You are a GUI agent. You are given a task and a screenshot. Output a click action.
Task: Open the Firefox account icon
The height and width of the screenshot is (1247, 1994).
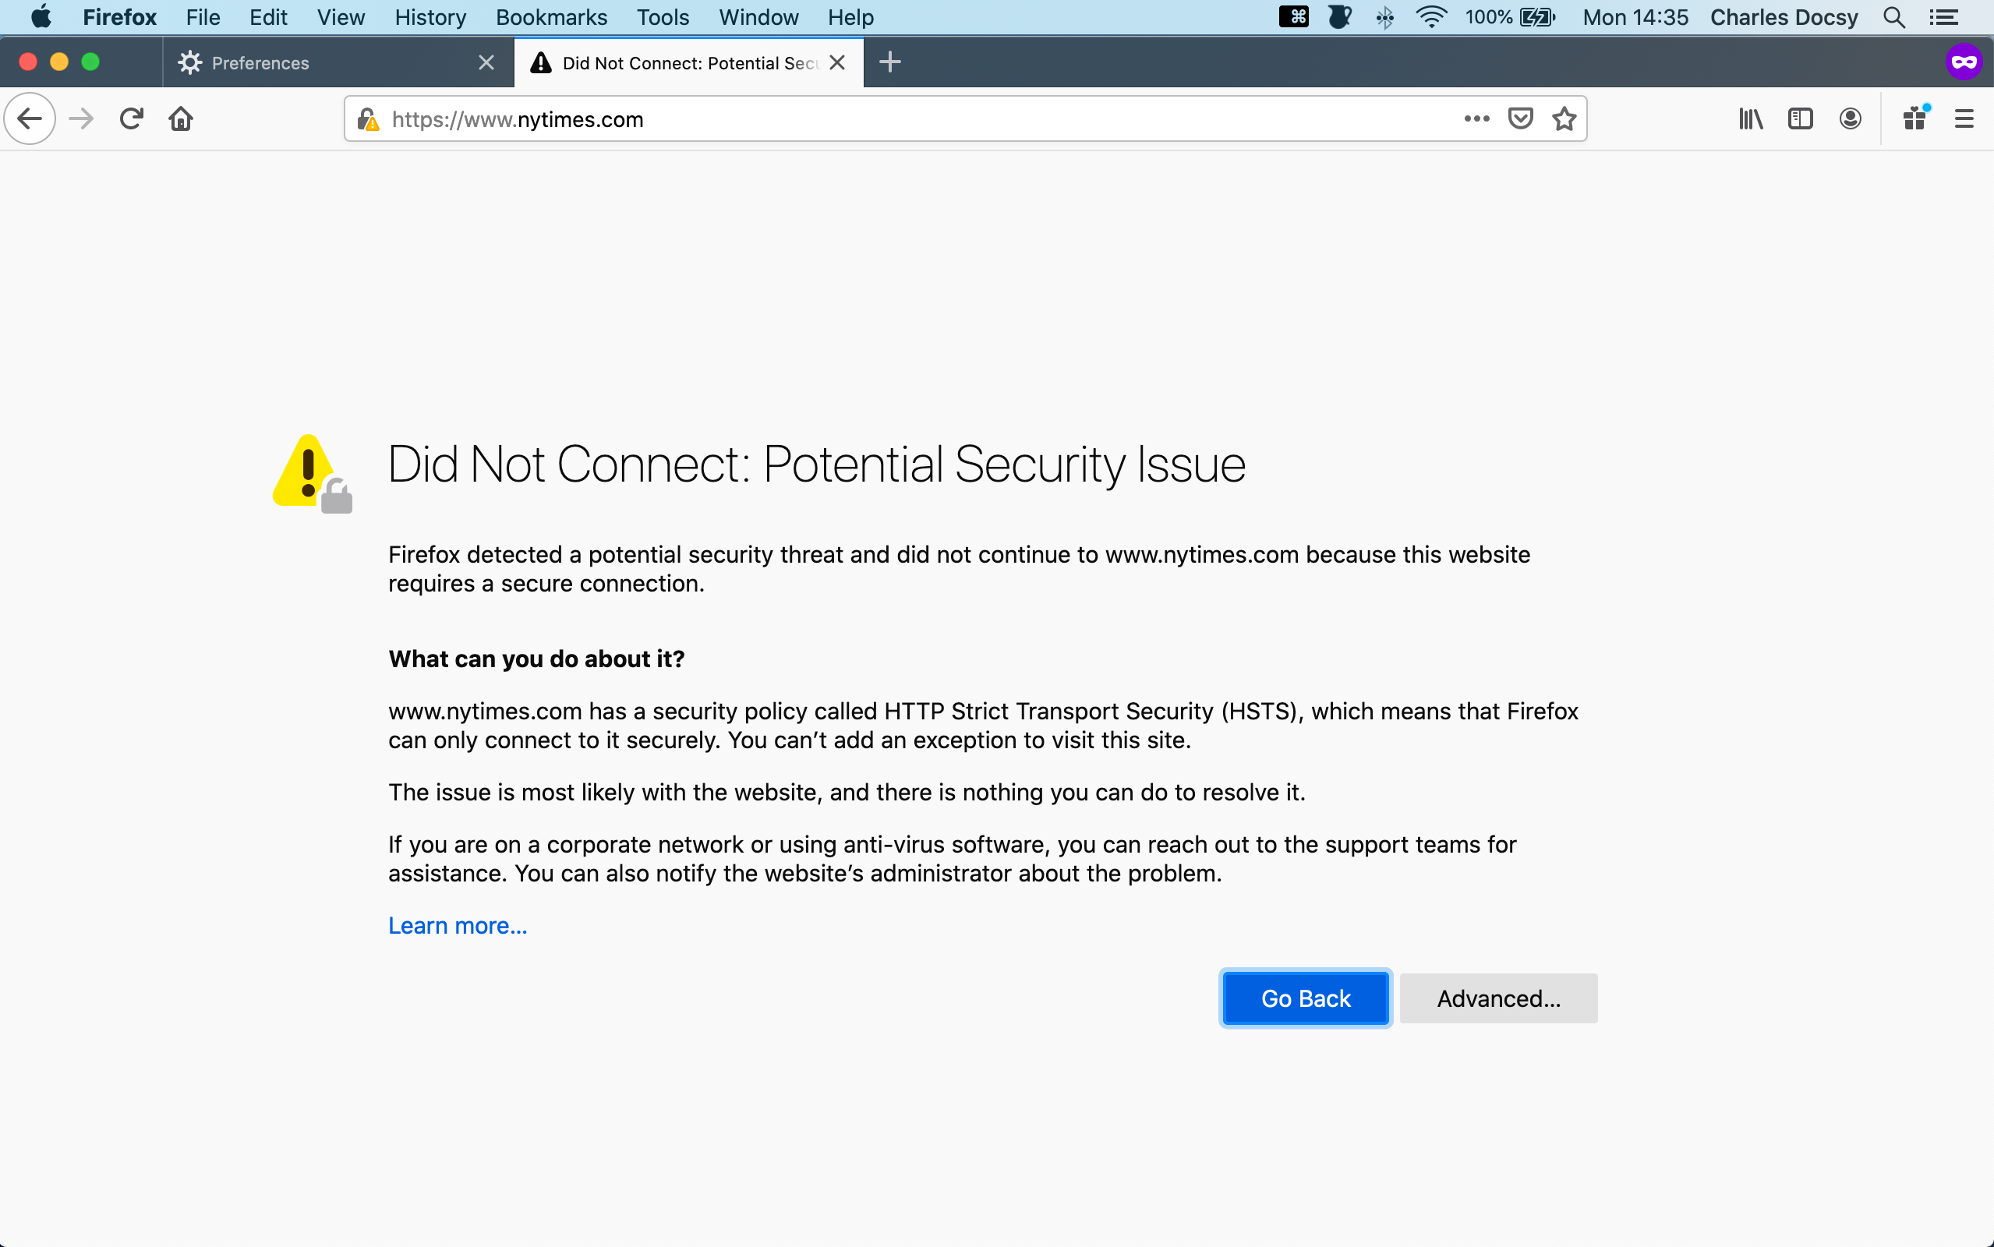tap(1850, 118)
